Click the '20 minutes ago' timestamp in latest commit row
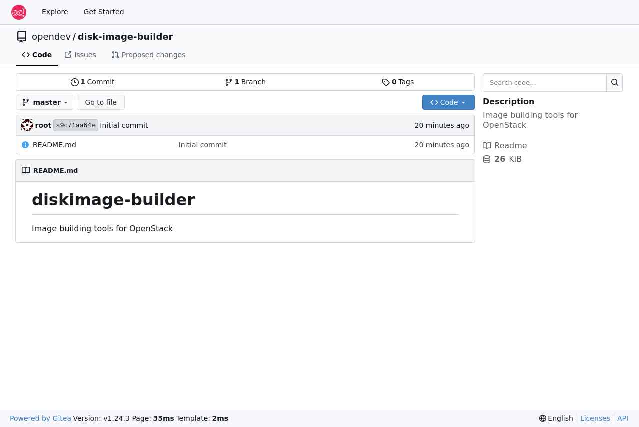 point(442,125)
